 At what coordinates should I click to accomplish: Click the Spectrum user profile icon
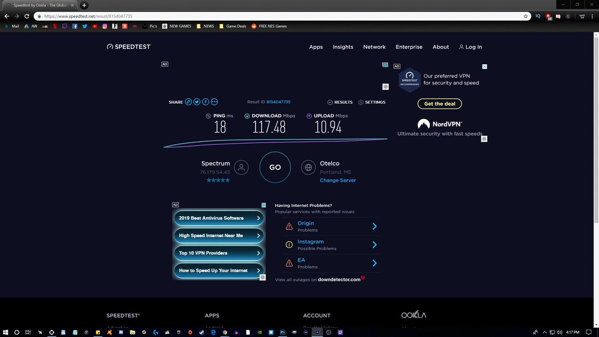pos(241,167)
